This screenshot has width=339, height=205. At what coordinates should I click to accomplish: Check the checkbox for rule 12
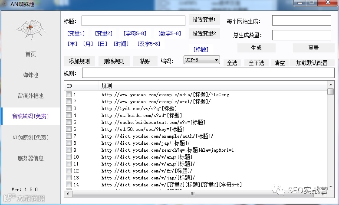point(69,170)
